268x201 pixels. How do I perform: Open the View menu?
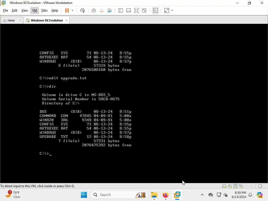[x=25, y=10]
